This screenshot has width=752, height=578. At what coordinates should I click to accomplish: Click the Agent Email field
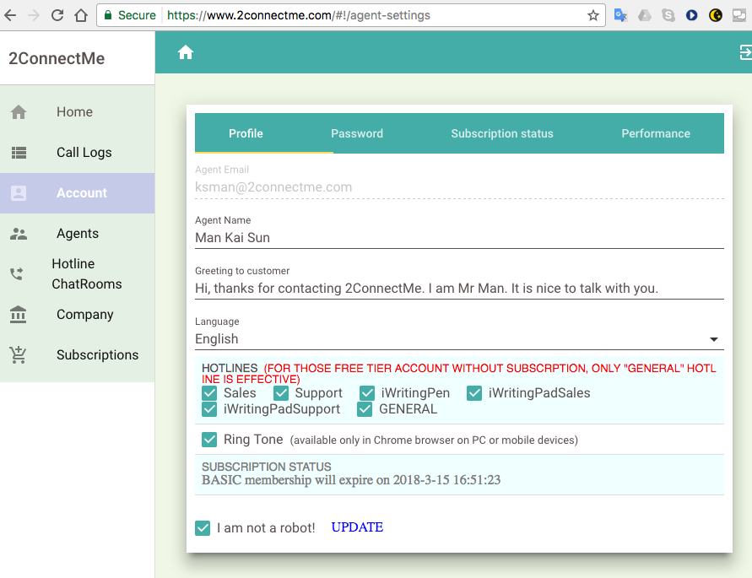click(x=459, y=187)
